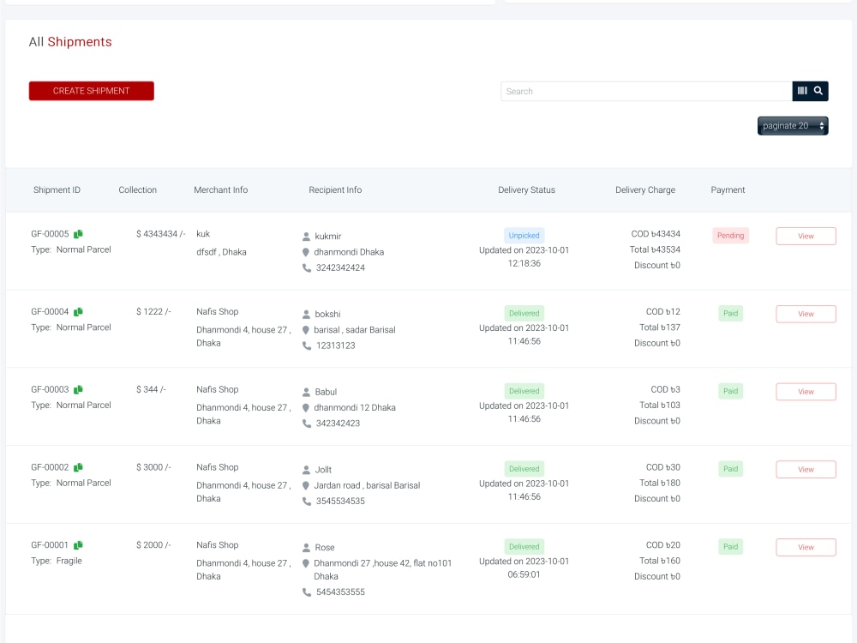Click person icon beside kukmir

coord(306,237)
